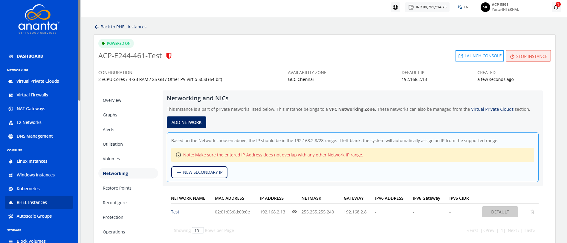
Task: Click the Linux Instances sidebar icon
Action: pyautogui.click(x=11, y=162)
